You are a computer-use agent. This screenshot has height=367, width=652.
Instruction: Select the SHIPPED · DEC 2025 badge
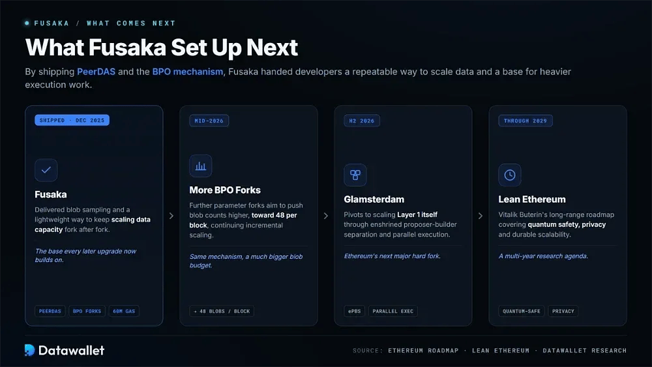pyautogui.click(x=72, y=121)
